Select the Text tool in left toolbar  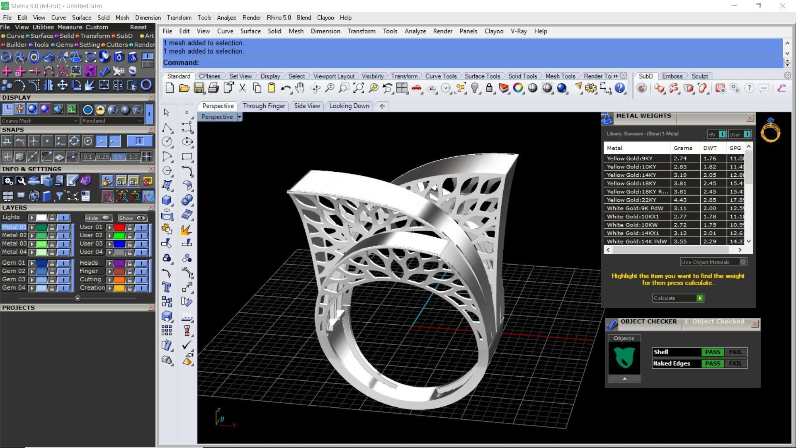tap(167, 287)
